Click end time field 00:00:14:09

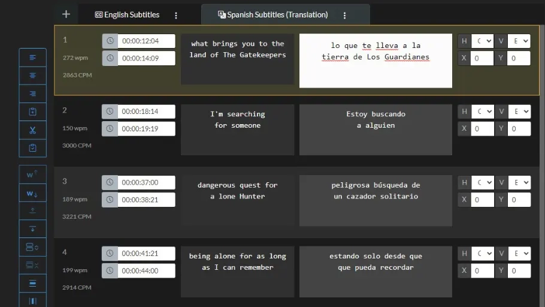[146, 58]
